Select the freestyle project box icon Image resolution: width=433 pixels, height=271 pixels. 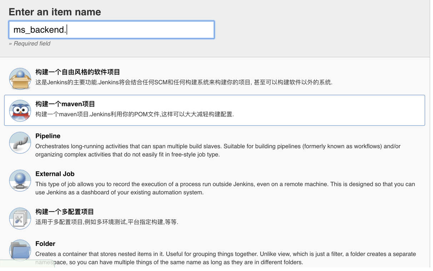(x=20, y=79)
